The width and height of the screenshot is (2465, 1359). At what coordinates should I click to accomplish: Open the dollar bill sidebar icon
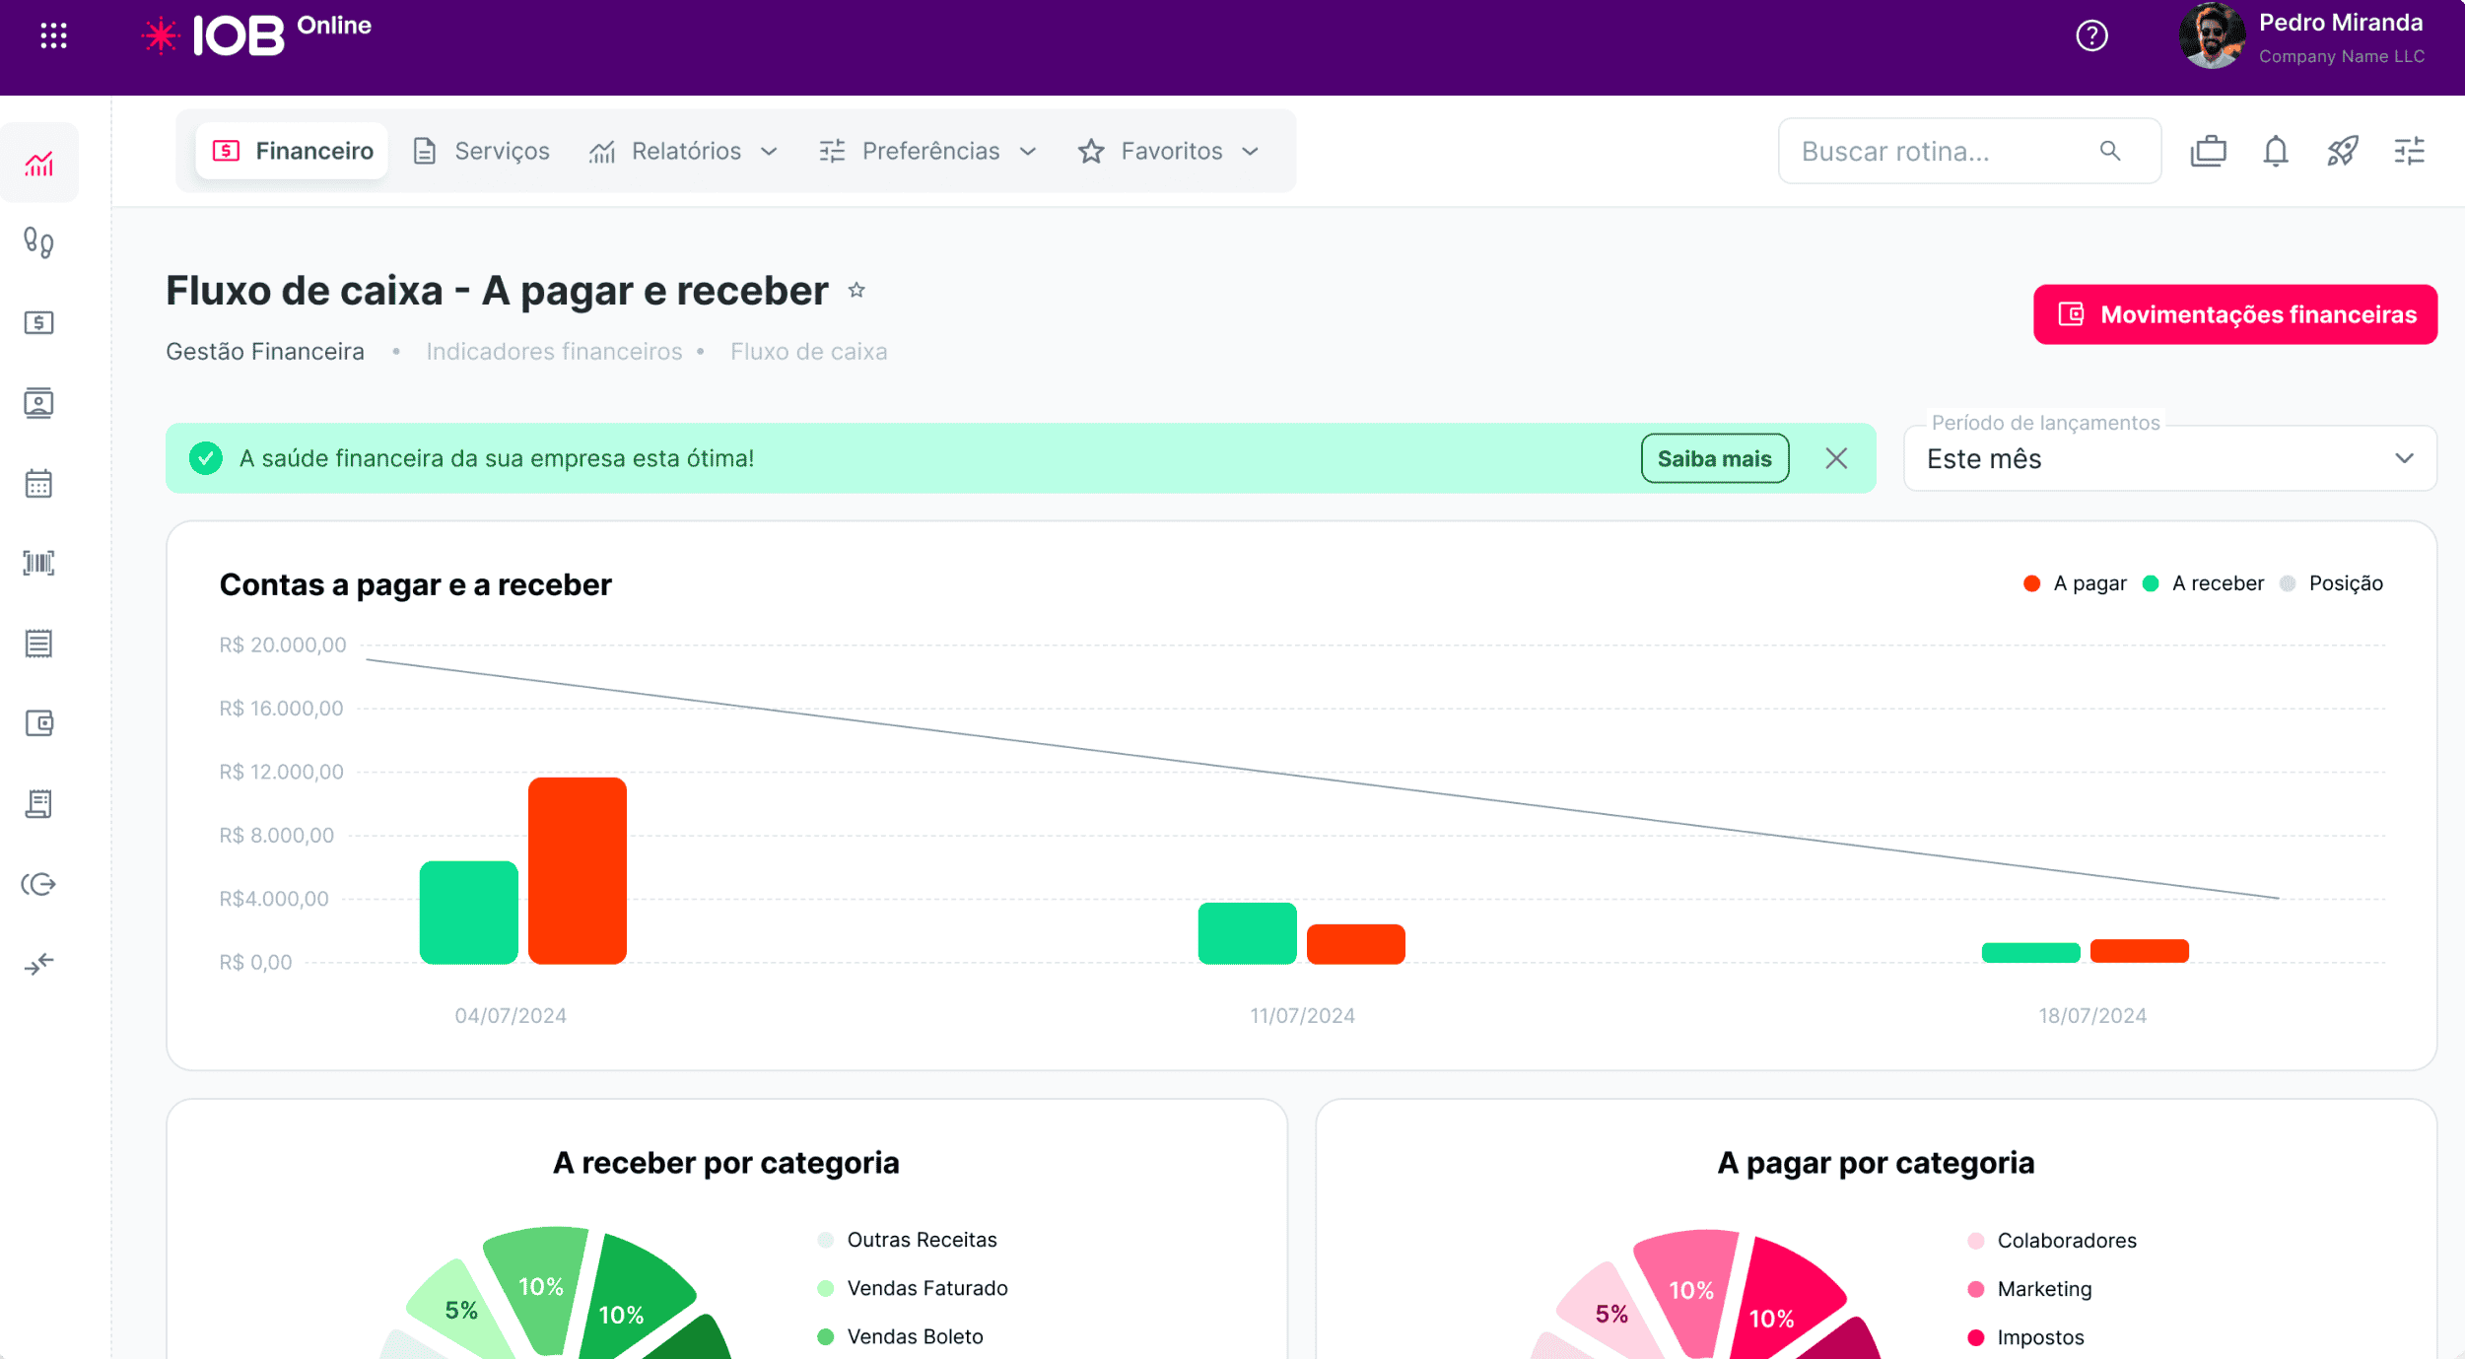[x=39, y=323]
